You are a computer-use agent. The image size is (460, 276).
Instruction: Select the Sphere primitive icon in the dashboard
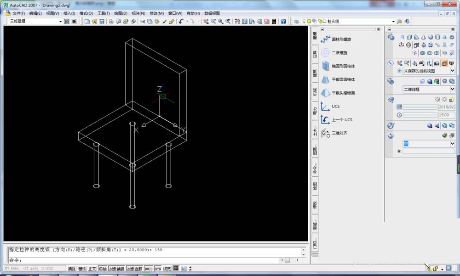point(430,37)
